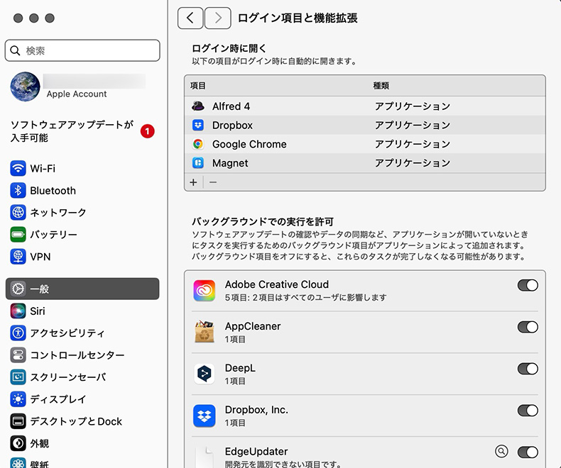This screenshot has height=468, width=561.
Task: Click the back navigation arrow button
Action: click(x=190, y=18)
